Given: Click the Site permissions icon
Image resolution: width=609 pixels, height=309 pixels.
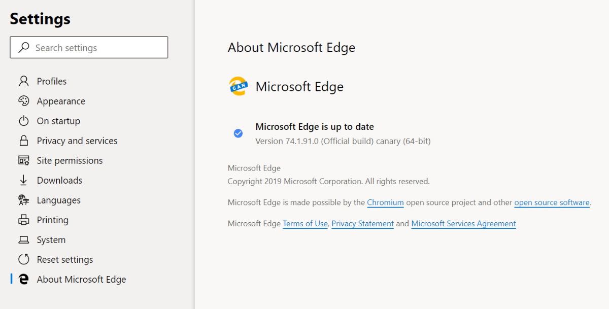Looking at the screenshot, I should (23, 160).
